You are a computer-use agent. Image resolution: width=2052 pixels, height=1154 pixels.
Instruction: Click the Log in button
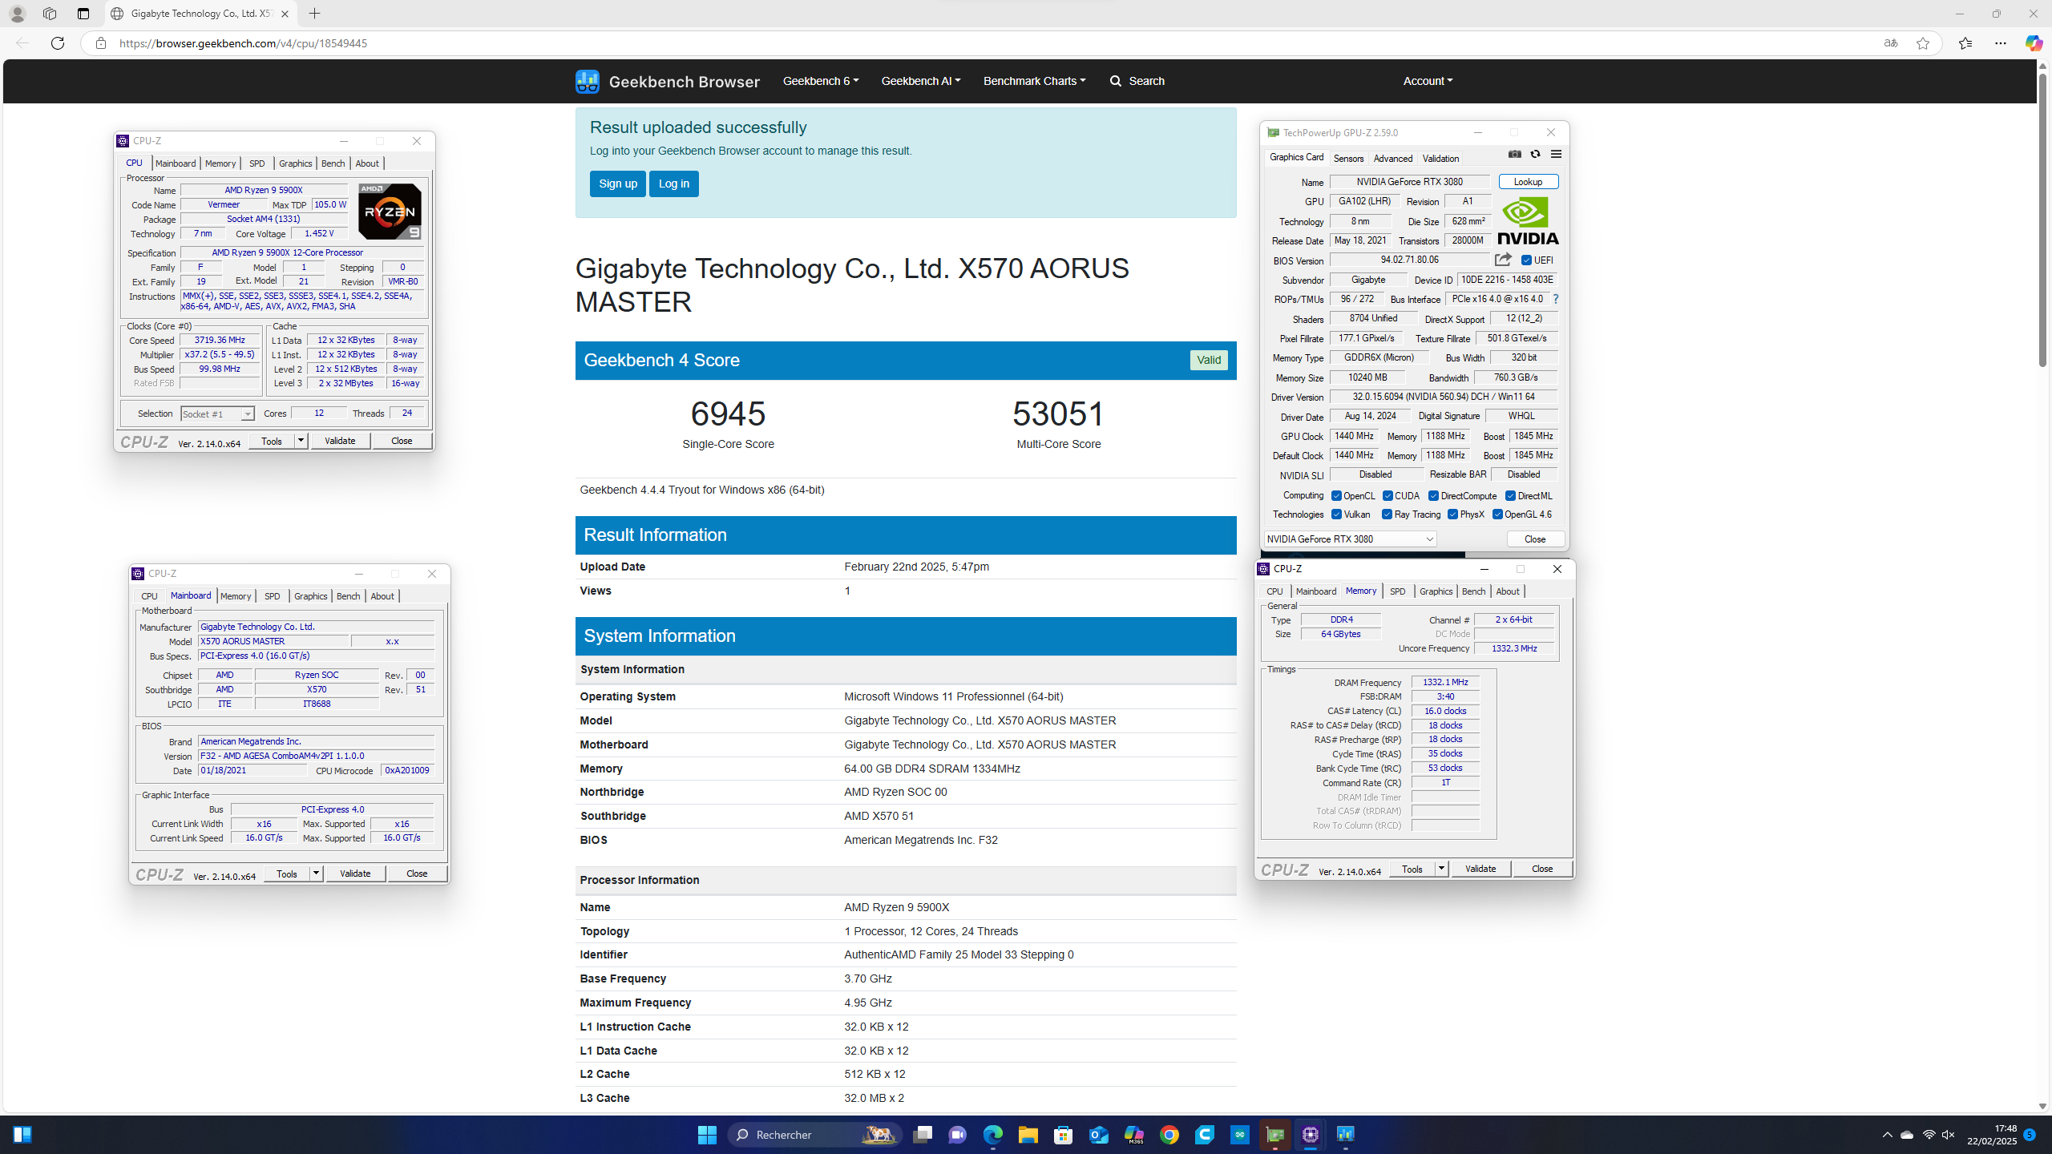pos(673,184)
